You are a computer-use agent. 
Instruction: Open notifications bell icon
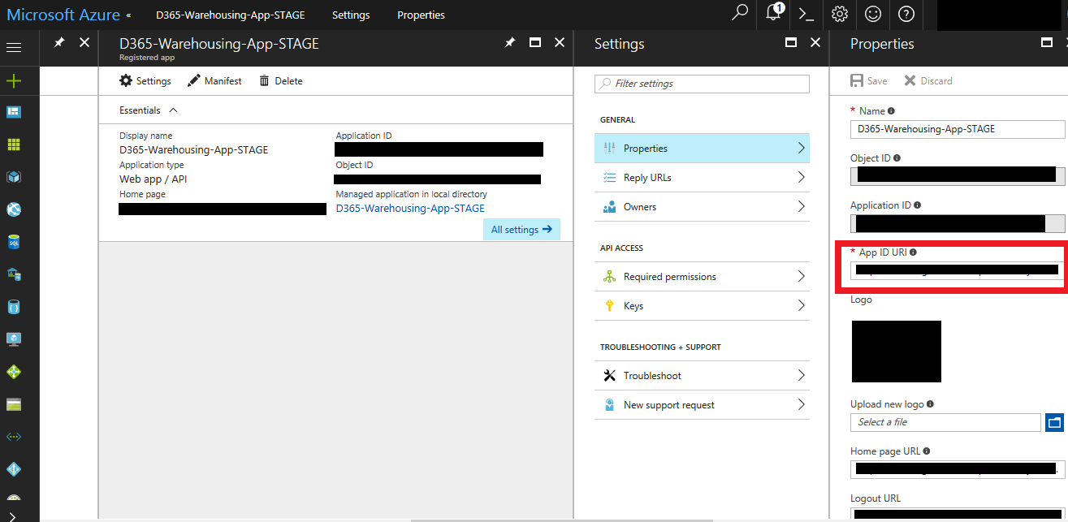pyautogui.click(x=774, y=14)
